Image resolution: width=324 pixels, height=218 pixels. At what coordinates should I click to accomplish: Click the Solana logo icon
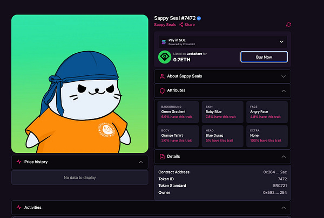click(164, 42)
